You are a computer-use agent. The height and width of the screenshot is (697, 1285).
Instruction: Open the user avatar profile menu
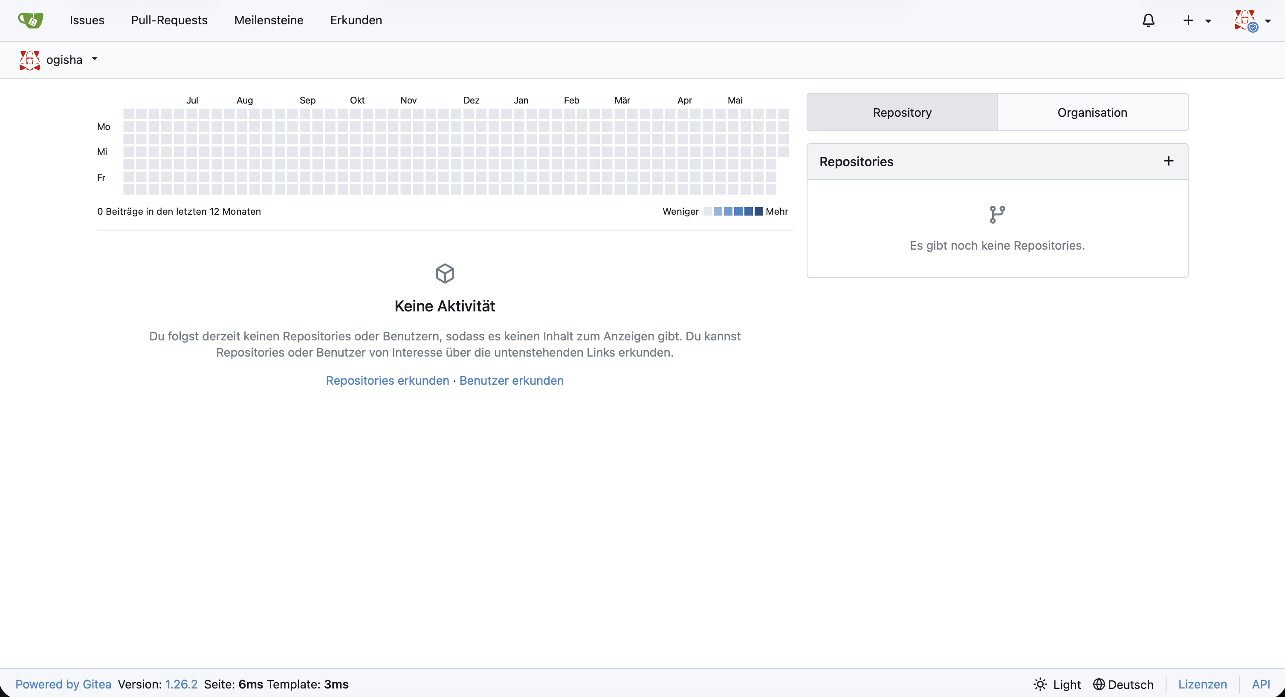1252,20
